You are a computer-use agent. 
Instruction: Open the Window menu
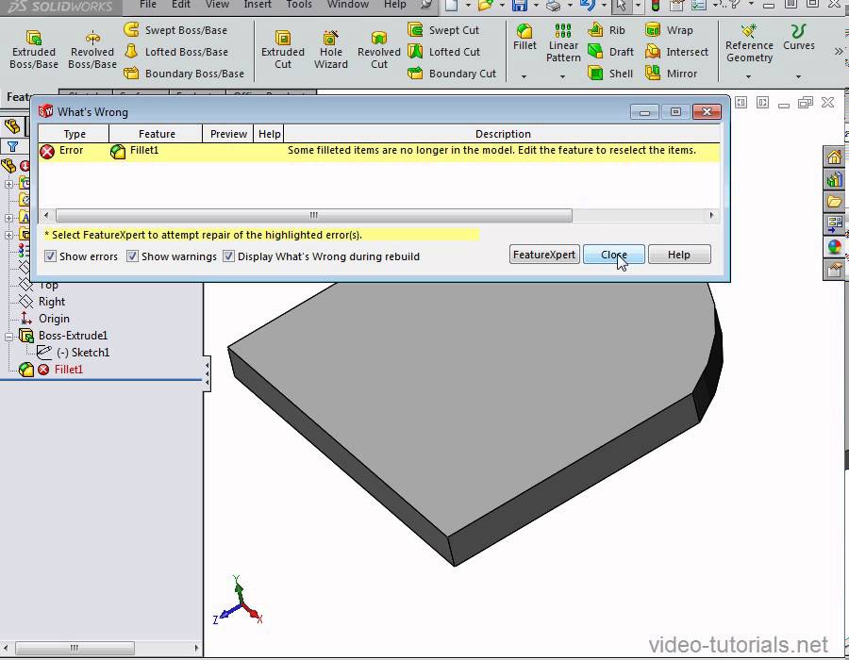coord(348,5)
